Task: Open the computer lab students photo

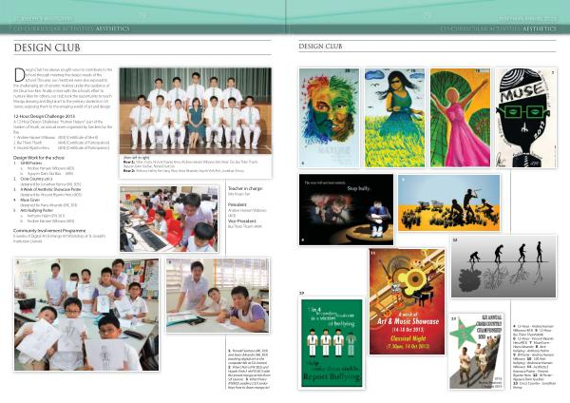Action: 169,219
